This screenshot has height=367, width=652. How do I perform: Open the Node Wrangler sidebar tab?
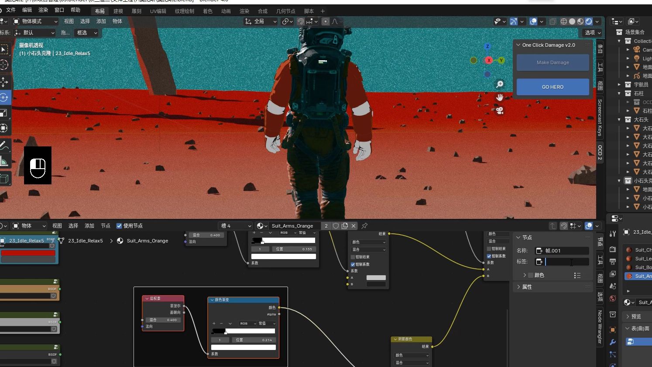[600, 327]
